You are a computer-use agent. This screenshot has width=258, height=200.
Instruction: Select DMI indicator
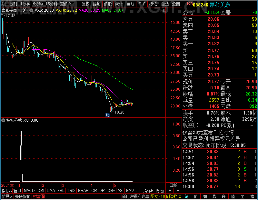(41, 191)
